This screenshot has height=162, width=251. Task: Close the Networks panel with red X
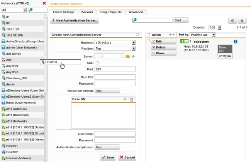click(44, 3)
